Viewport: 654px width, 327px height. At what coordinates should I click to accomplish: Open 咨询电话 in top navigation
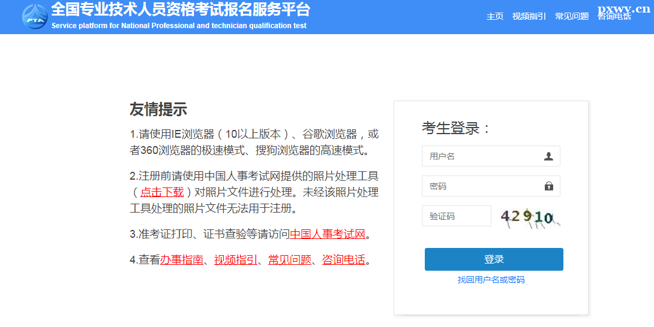[614, 16]
